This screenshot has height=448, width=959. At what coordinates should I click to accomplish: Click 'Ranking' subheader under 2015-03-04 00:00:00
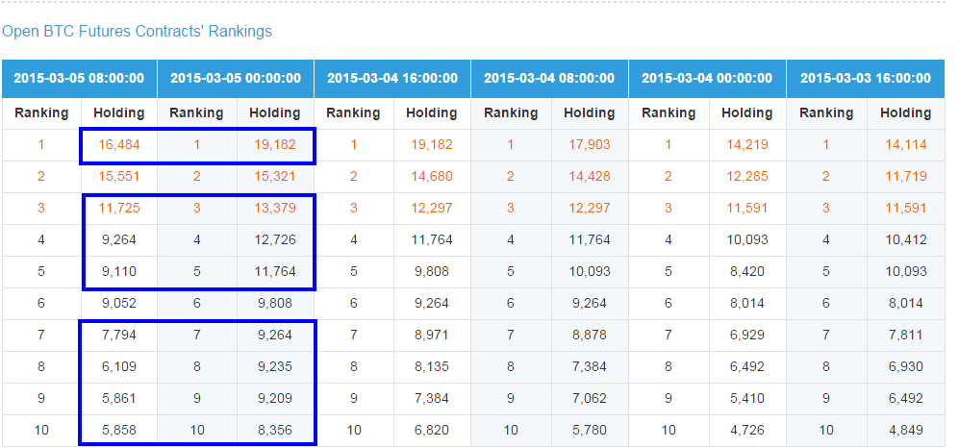[x=669, y=113]
